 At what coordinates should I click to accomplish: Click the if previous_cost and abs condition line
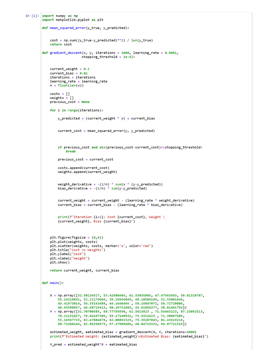click(x=130, y=147)
